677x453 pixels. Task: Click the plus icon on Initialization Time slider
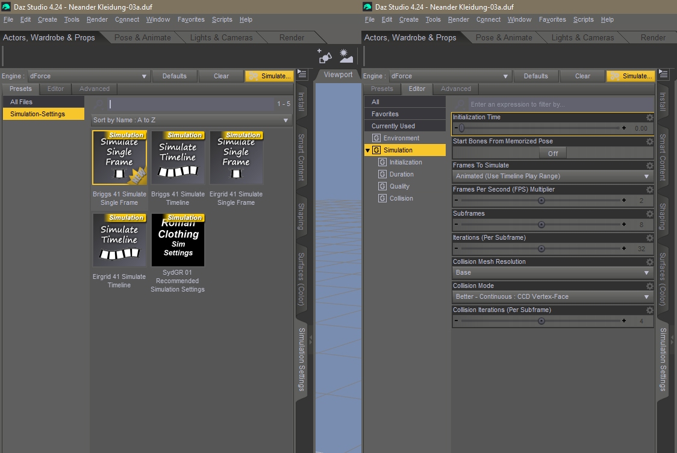[x=624, y=128]
